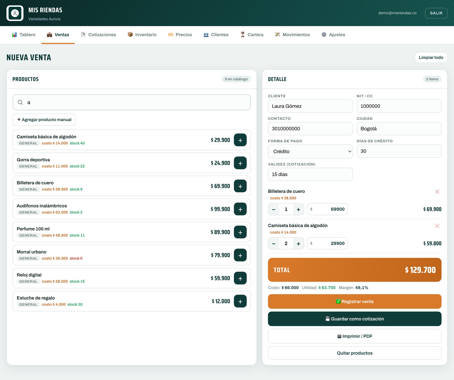Click the search magnifier icon
This screenshot has height=380, width=454.
(x=20, y=102)
